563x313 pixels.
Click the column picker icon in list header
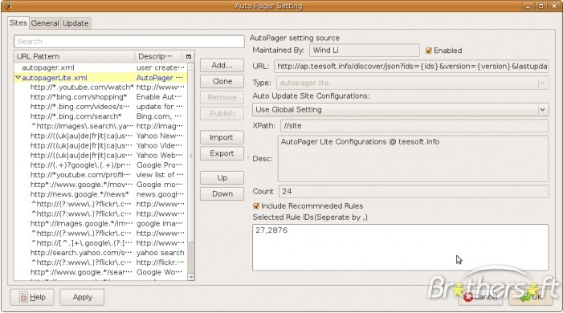[189, 57]
